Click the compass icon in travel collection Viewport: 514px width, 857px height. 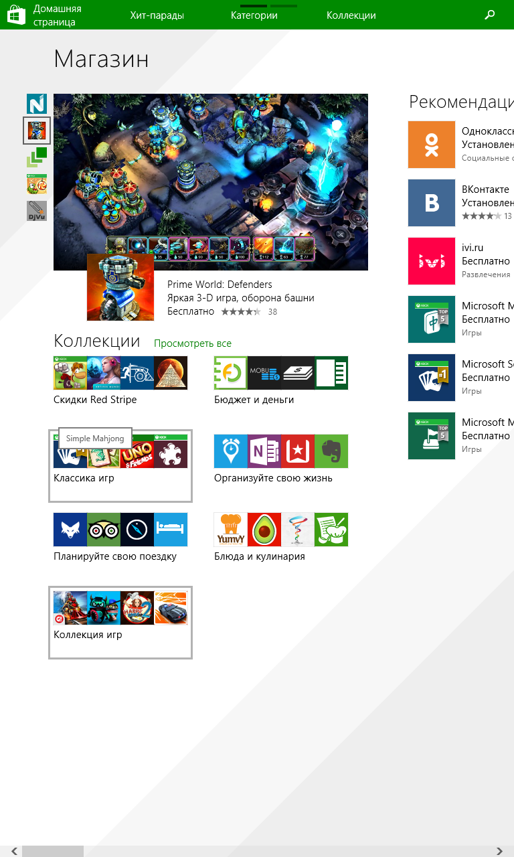pyautogui.click(x=137, y=530)
